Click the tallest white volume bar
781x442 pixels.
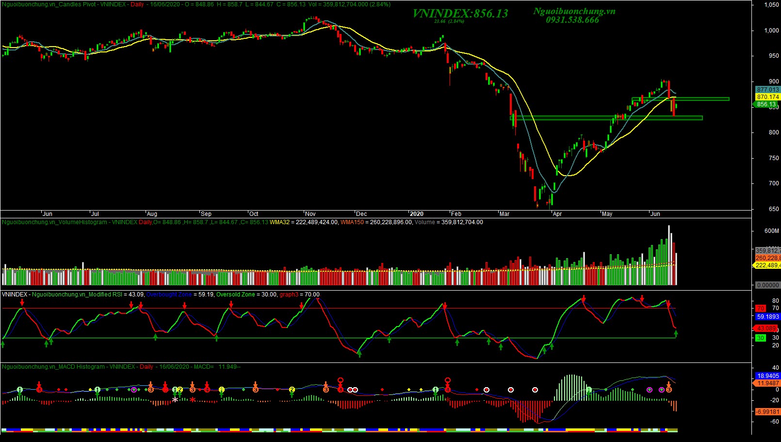668,255
